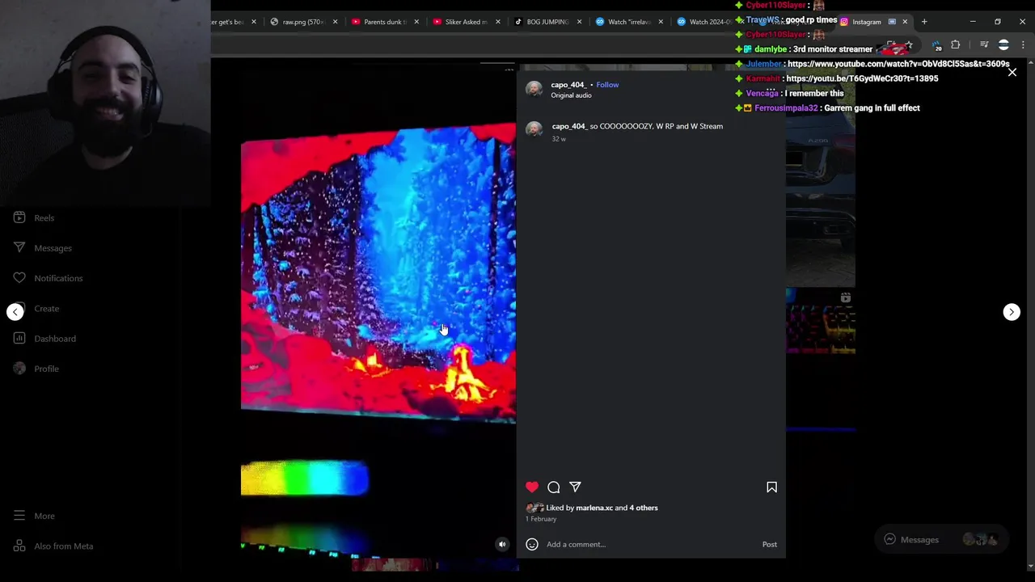Close the raw.png tab
This screenshot has width=1035, height=582.
(x=335, y=22)
